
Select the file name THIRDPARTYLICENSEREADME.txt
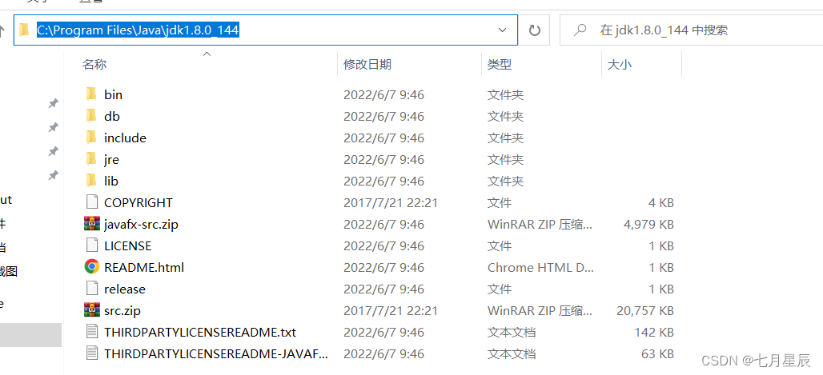point(200,332)
